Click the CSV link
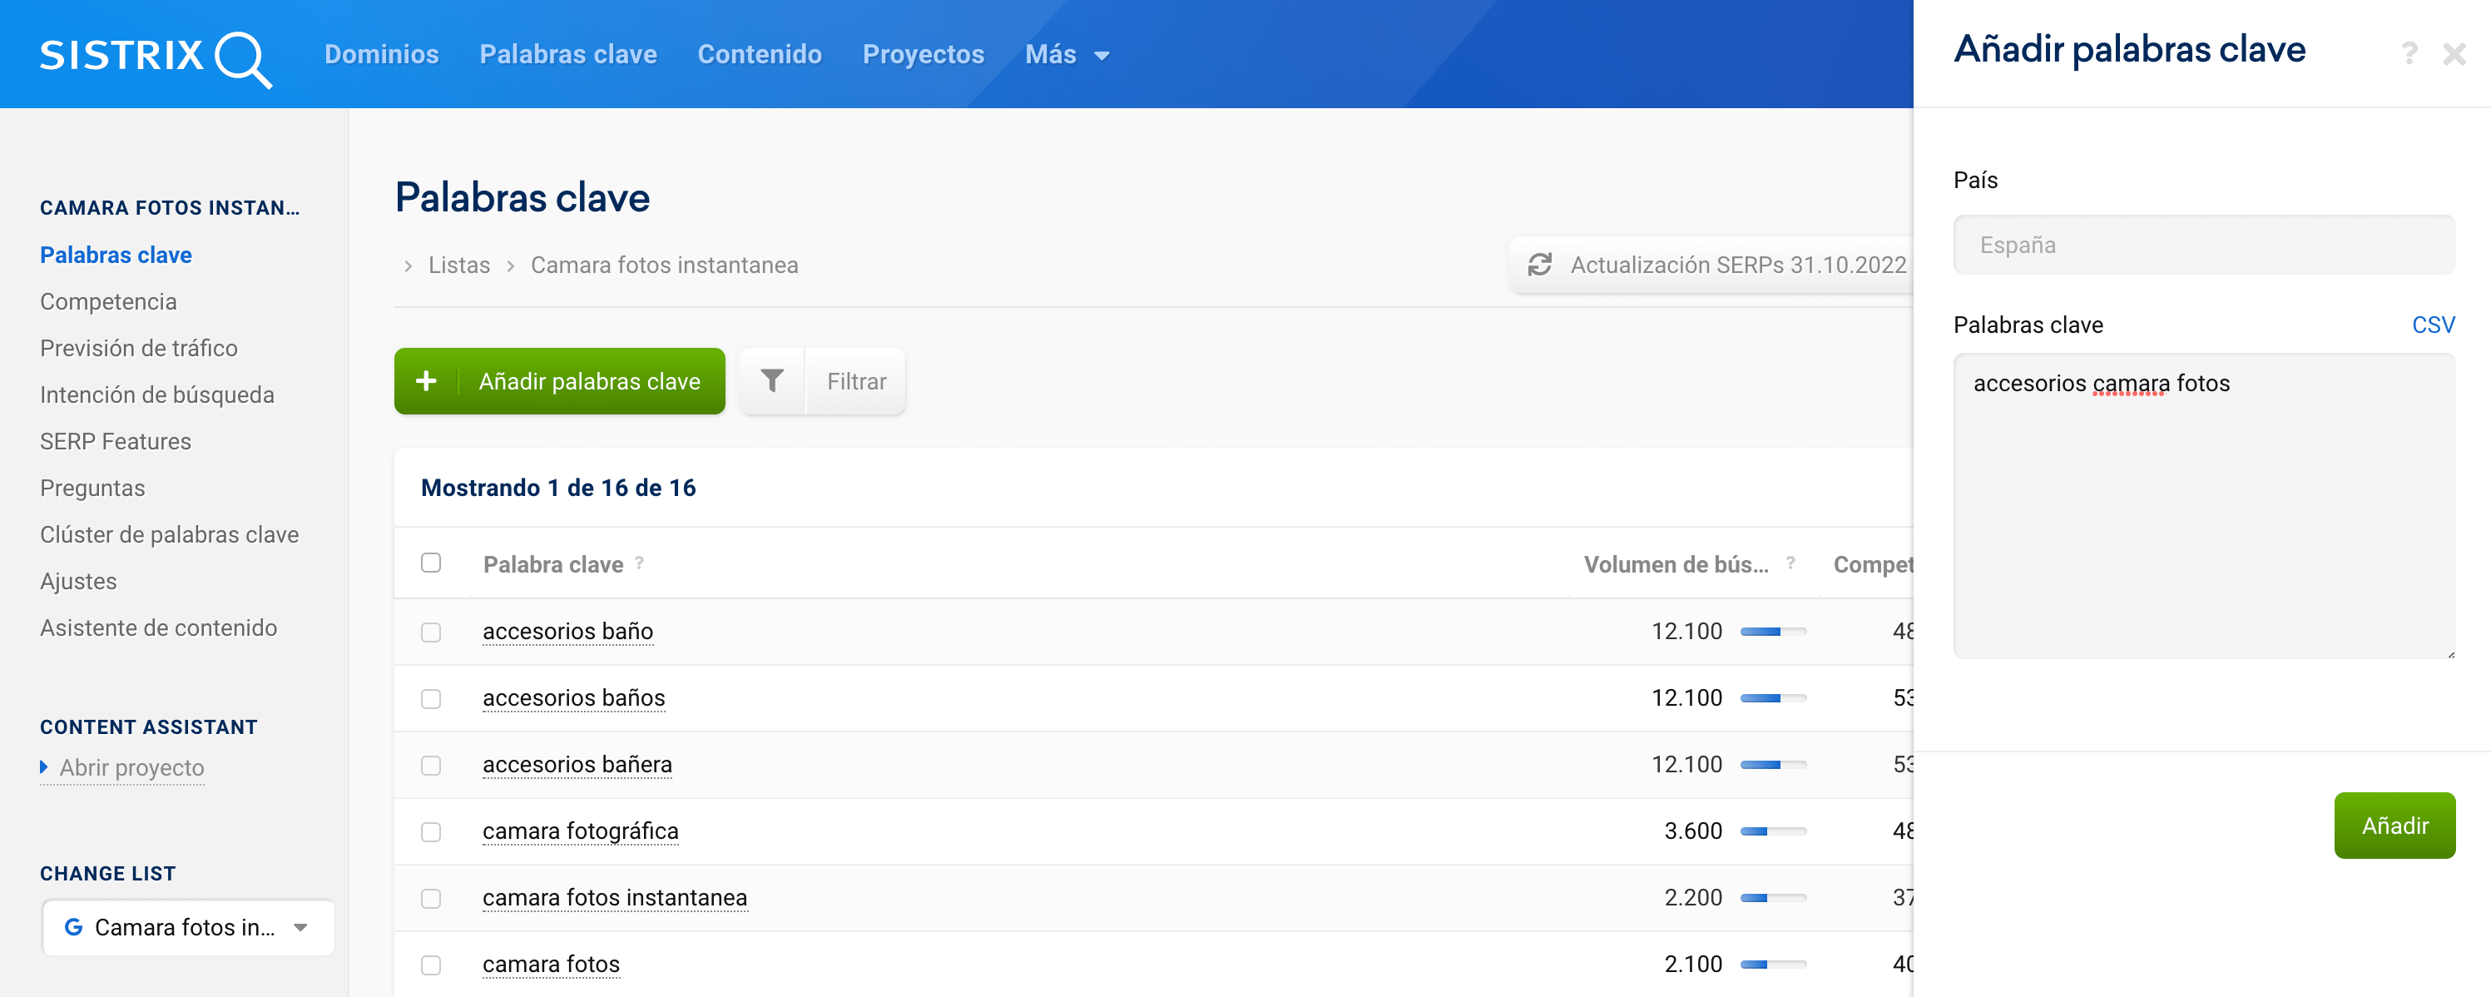Screen dimensions: 2491x997 pyautogui.click(x=2432, y=325)
